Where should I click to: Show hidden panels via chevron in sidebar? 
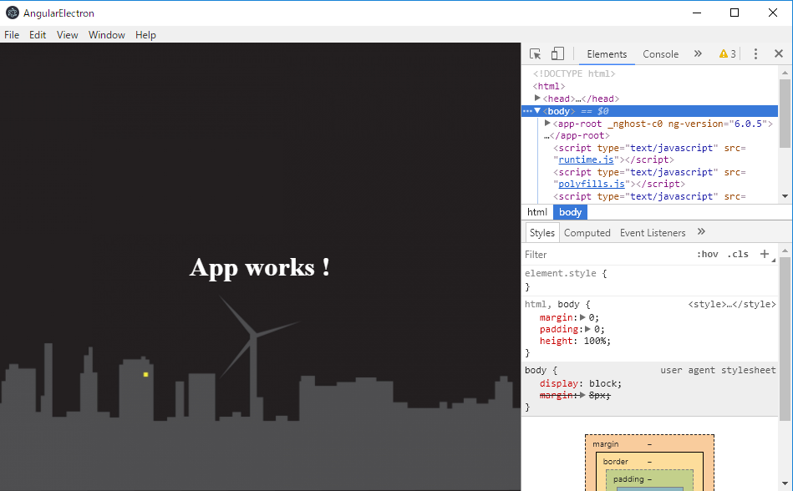[x=701, y=232]
